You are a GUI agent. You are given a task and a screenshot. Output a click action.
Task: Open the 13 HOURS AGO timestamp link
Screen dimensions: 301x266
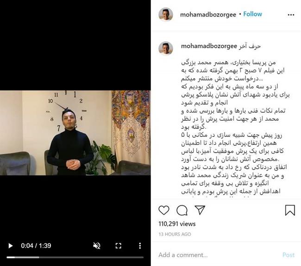[175, 234]
